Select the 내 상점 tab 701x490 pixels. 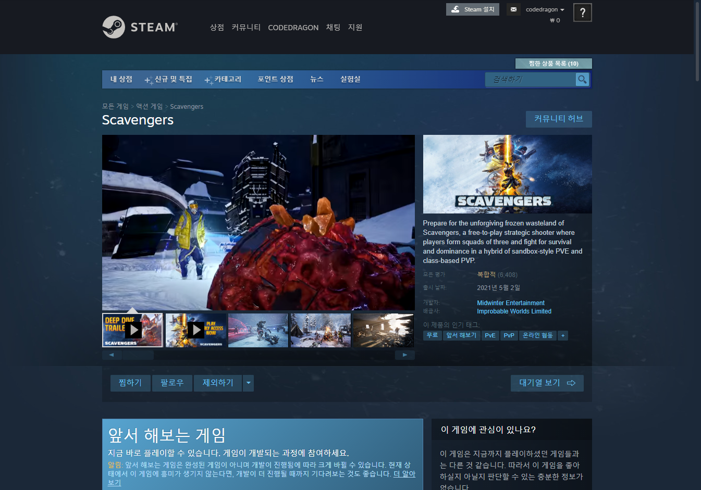(x=121, y=79)
